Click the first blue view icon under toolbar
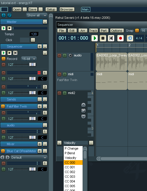 (4, 15)
